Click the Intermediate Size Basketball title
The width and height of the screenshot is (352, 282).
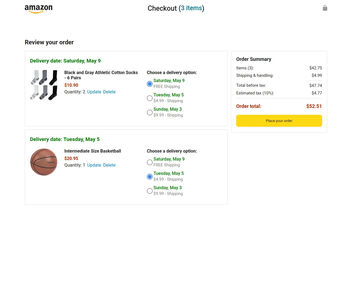(x=93, y=151)
